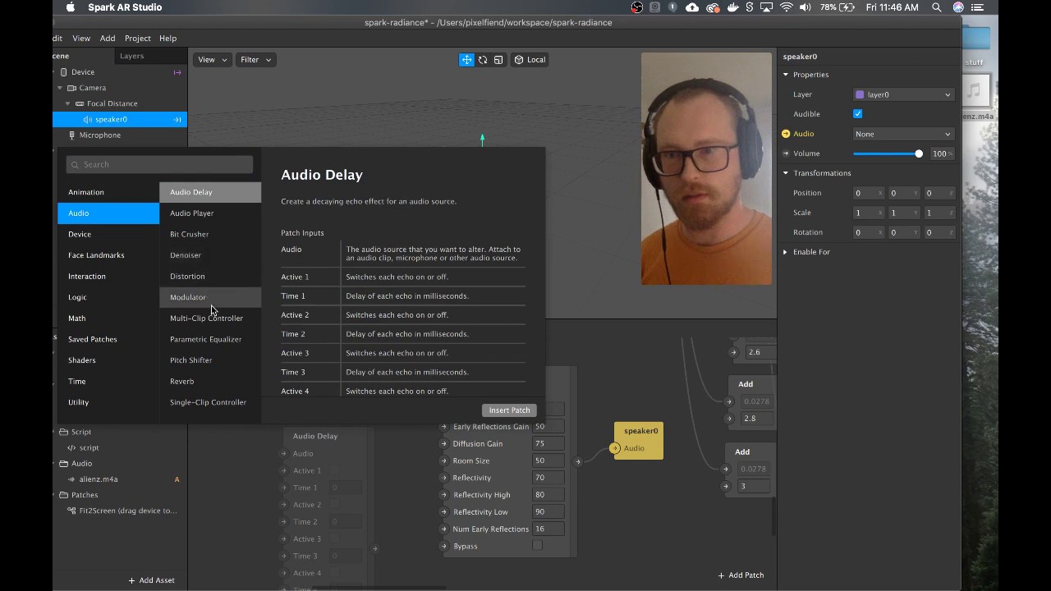Select the Face Landmarks patch category
The width and height of the screenshot is (1051, 591).
tap(108, 255)
